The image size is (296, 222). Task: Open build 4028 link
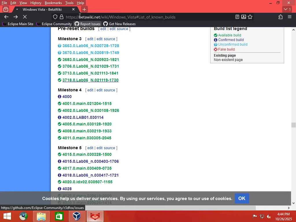click(67, 189)
